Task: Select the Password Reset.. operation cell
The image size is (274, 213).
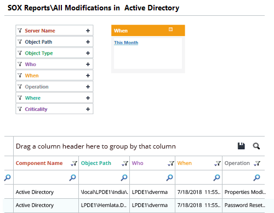Action: pyautogui.click(x=245, y=205)
